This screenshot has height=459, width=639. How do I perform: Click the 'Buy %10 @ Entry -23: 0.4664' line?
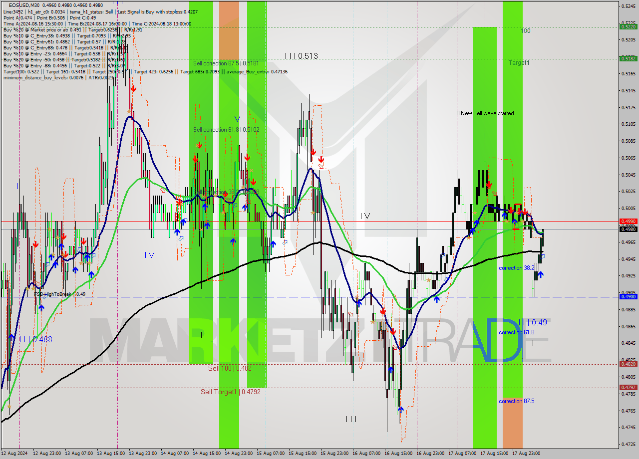(35, 53)
